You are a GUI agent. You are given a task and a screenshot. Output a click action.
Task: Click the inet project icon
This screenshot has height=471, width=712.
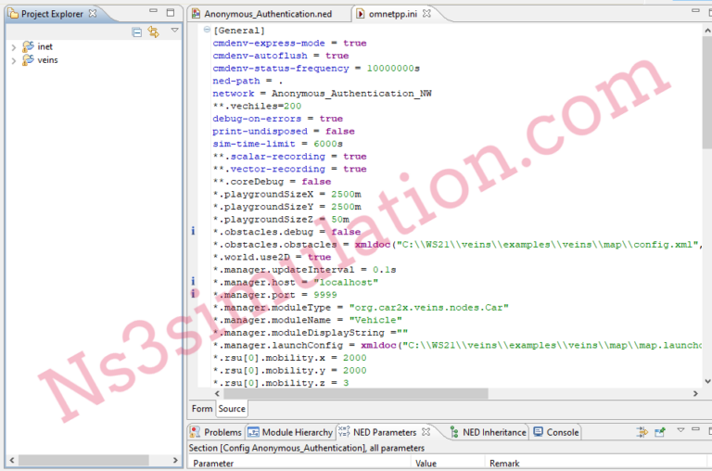coord(28,46)
